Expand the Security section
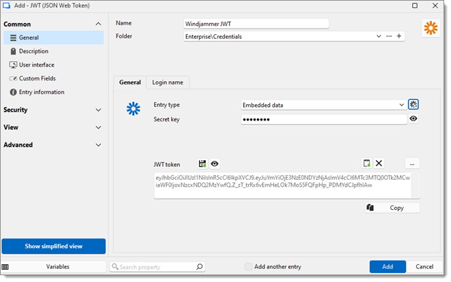The height and width of the screenshot is (282, 451). 98,110
